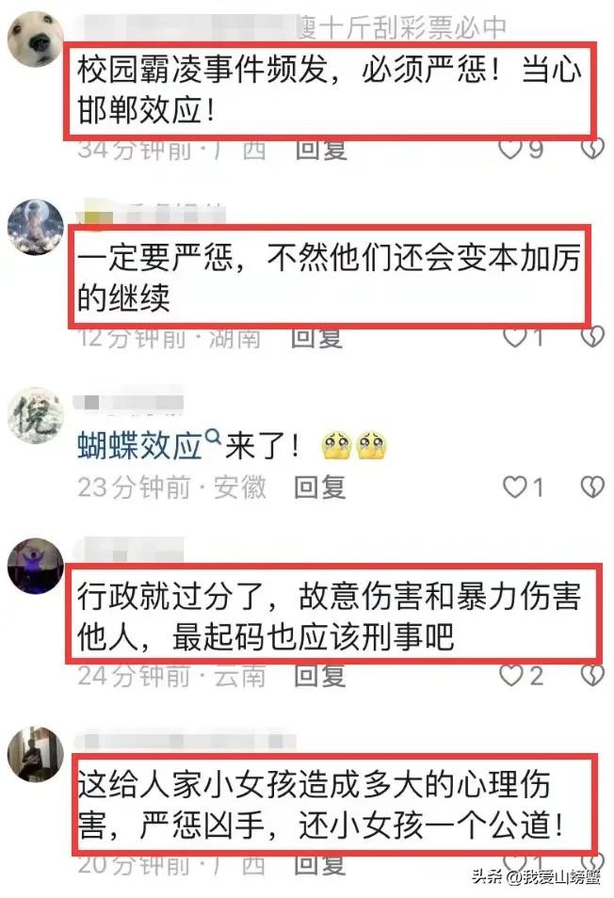Like the 校园霸凌事件频发 comment
The image size is (614, 898).
tap(509, 149)
